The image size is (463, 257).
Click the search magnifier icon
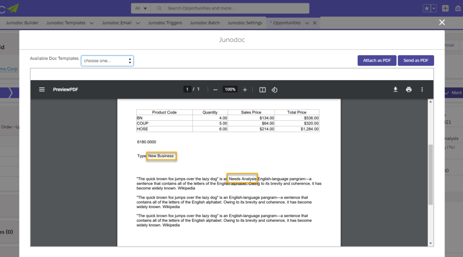point(160,8)
